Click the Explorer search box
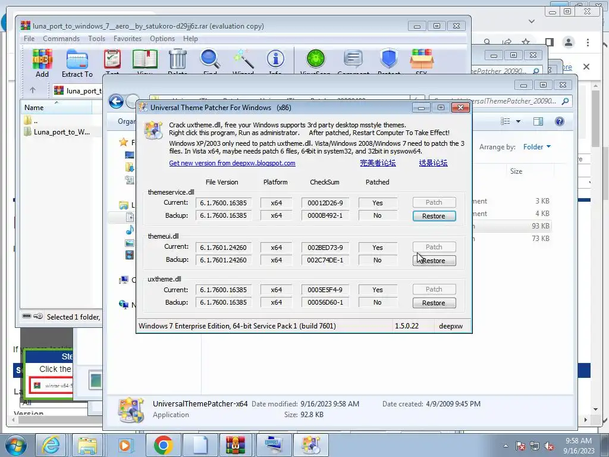The image size is (609, 457). [500, 101]
